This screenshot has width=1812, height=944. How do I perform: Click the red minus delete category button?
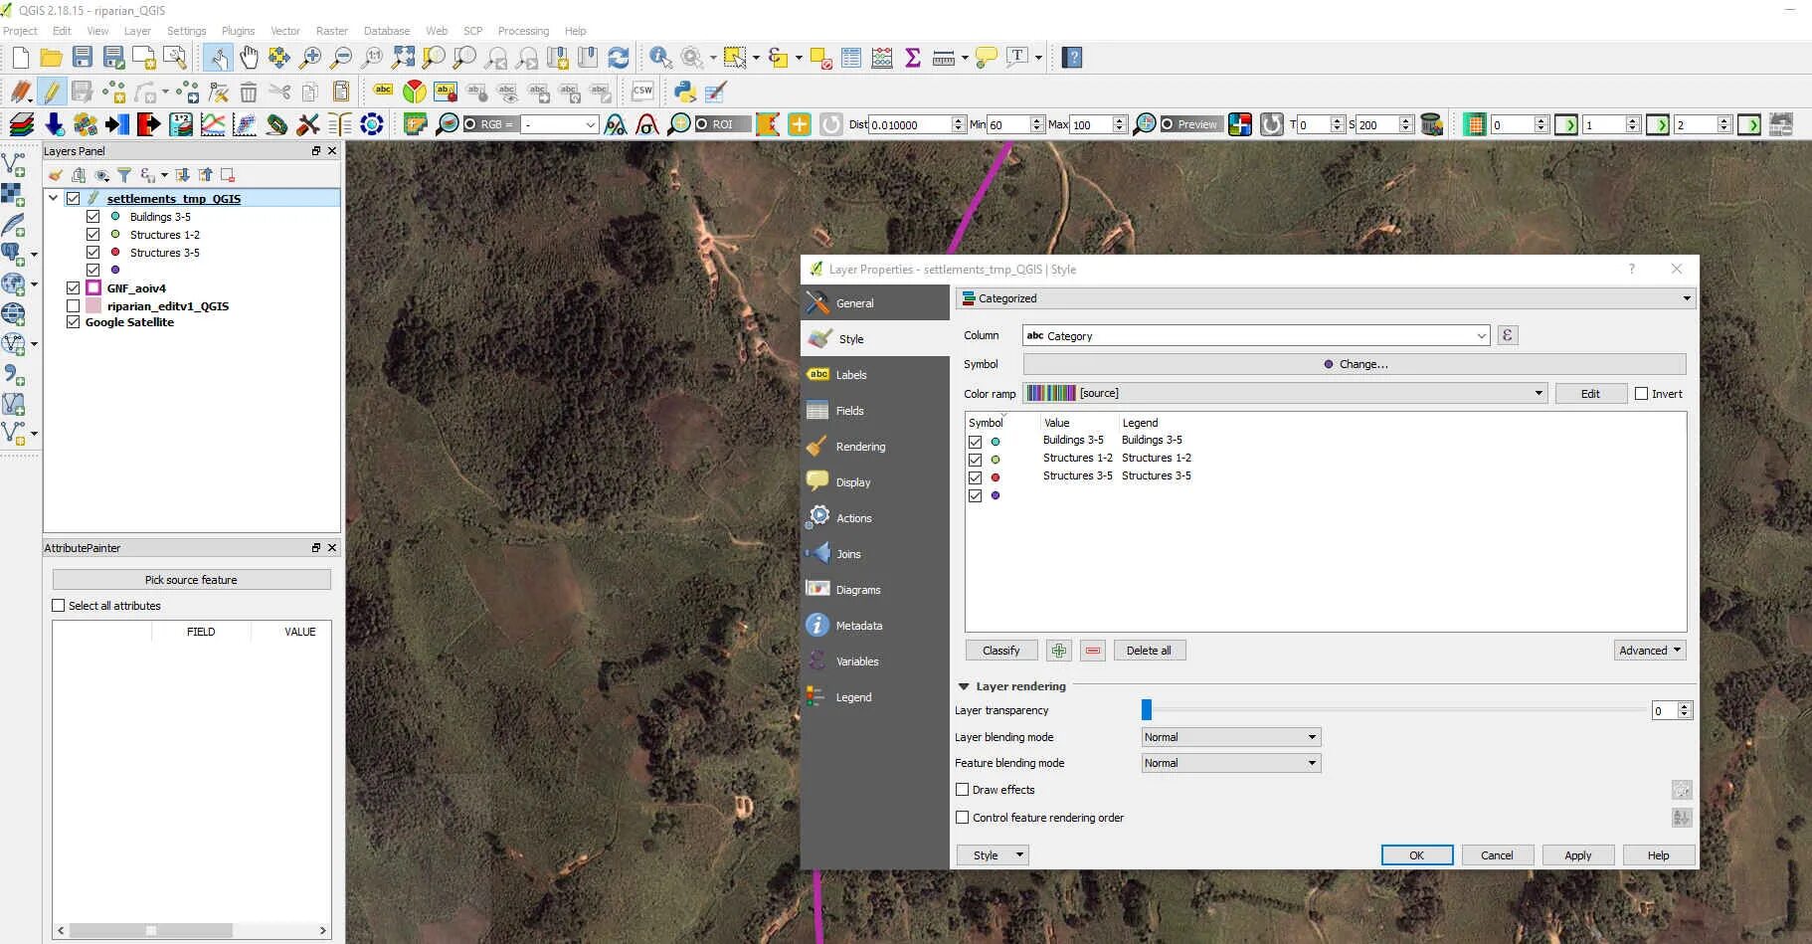pos(1093,651)
